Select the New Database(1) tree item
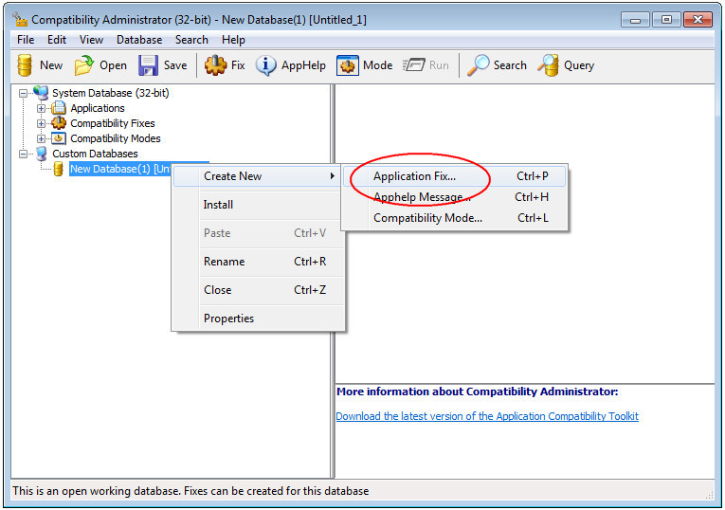The height and width of the screenshot is (510, 725). pos(120,169)
